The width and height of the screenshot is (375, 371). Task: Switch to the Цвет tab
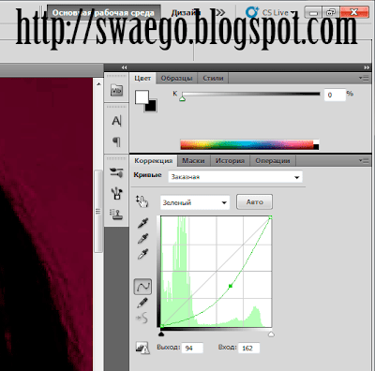pyautogui.click(x=142, y=78)
